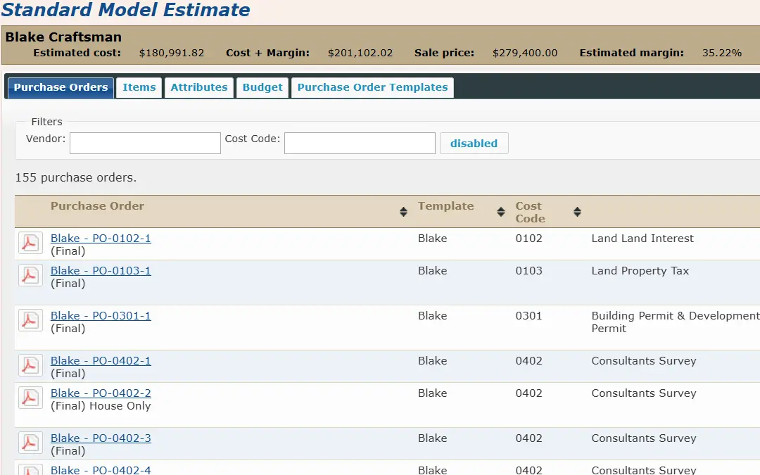The height and width of the screenshot is (475, 760).
Task: Click the disabled filter button
Action: coord(474,144)
